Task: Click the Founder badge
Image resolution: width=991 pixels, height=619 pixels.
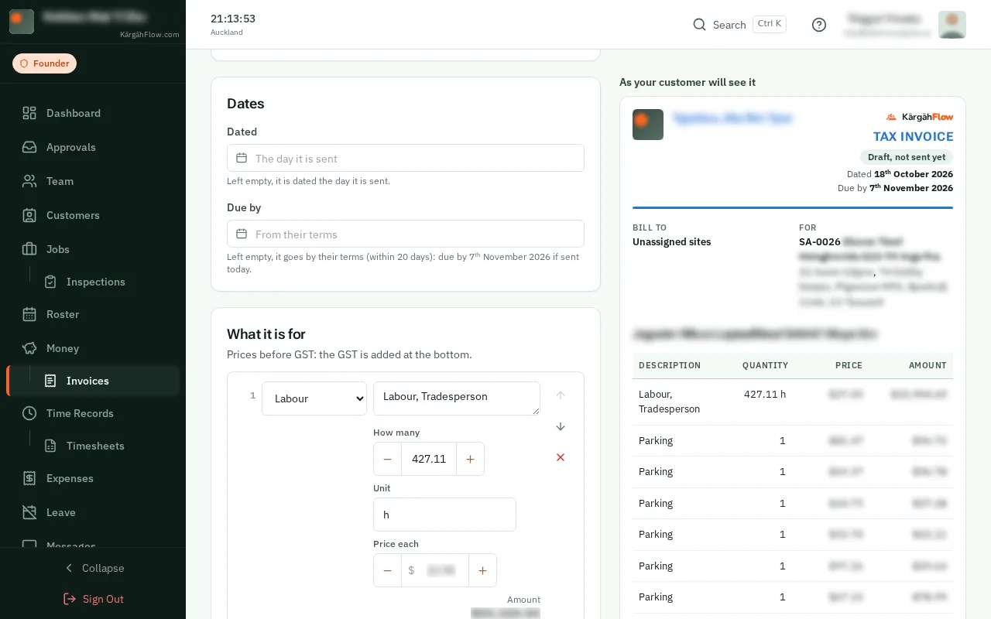Action: pyautogui.click(x=45, y=63)
